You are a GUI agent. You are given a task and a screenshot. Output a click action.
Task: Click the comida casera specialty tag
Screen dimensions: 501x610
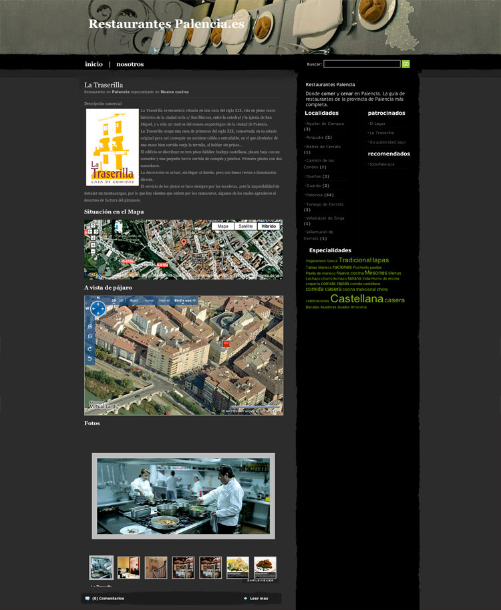pos(323,289)
